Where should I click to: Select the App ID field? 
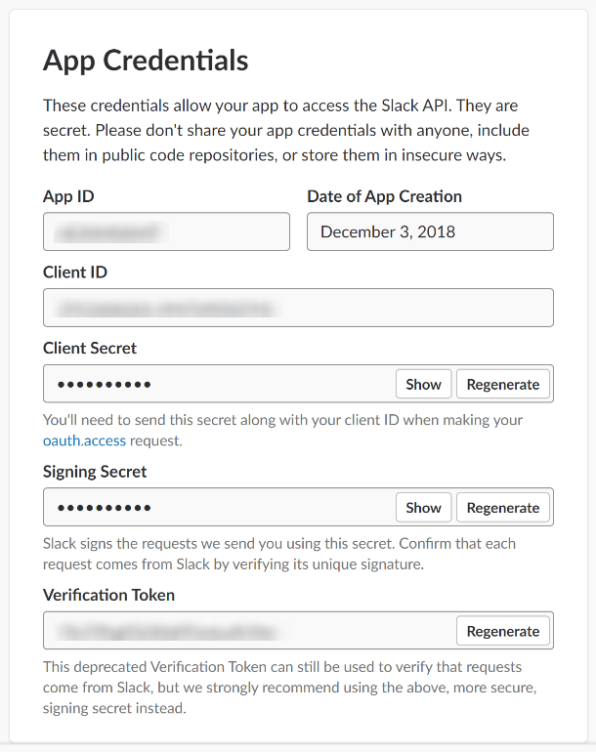166,231
